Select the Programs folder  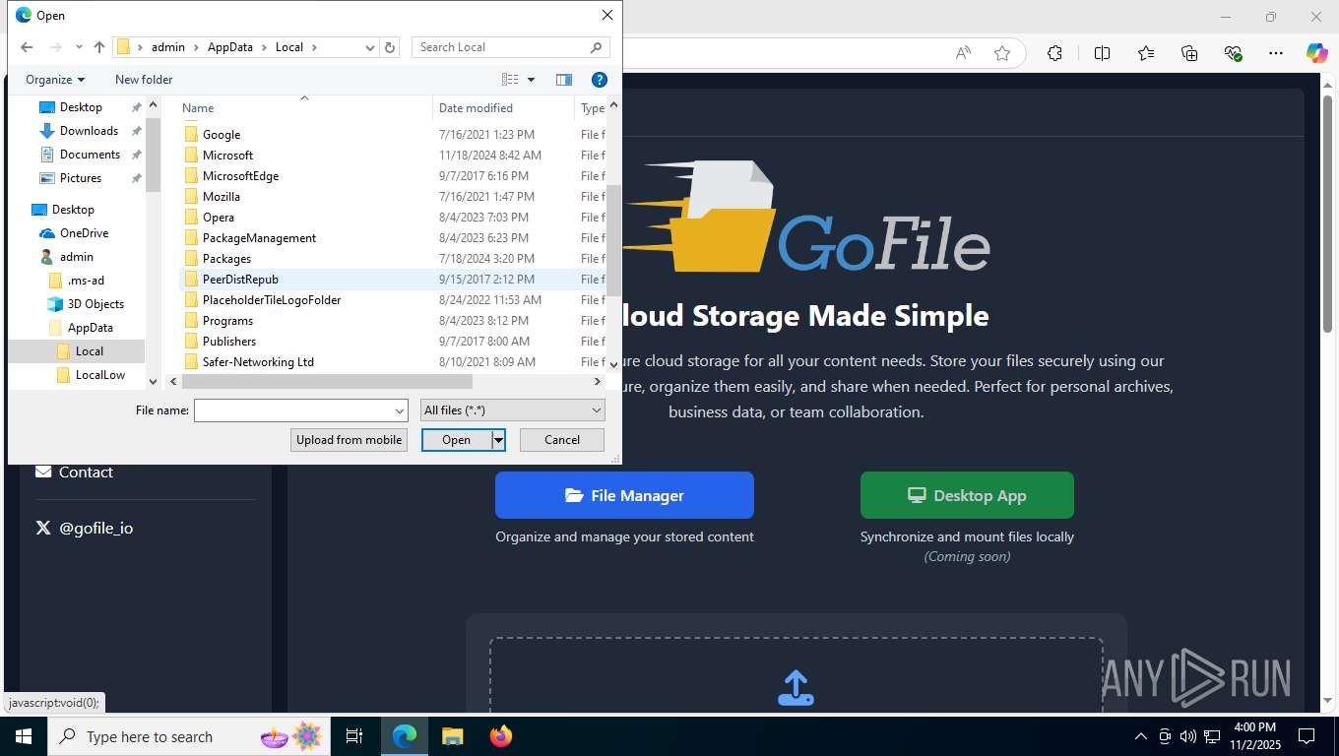tap(227, 321)
